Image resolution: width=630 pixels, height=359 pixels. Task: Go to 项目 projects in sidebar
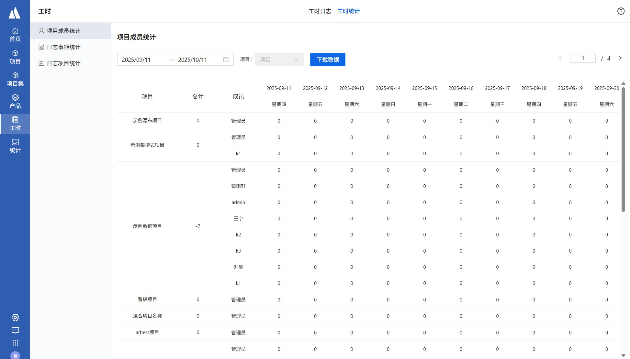tap(15, 57)
